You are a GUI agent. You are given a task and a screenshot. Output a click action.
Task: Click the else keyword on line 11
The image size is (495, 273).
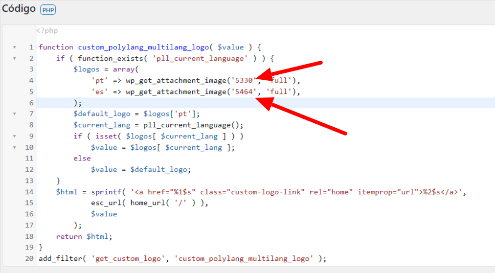click(82, 159)
